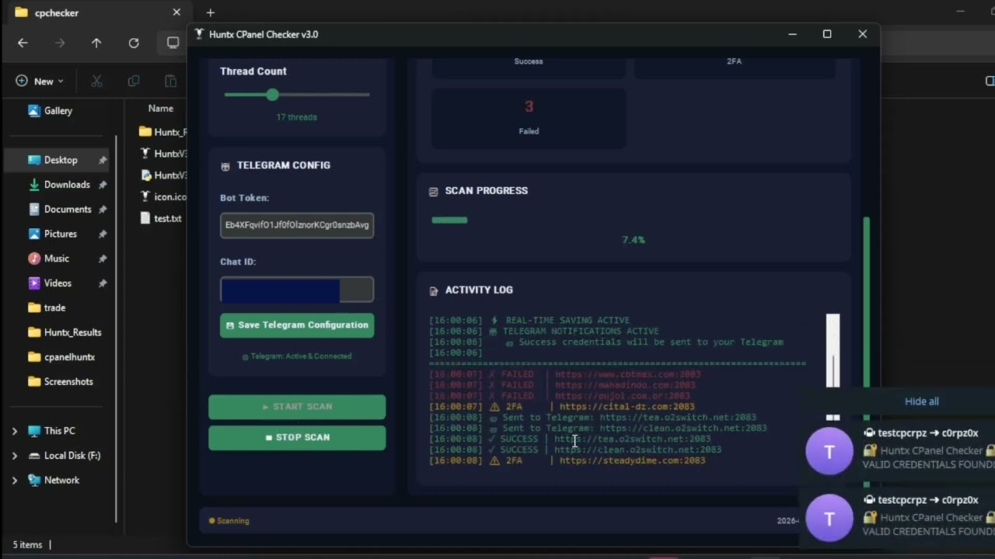Click the Cut scissors icon
The width and height of the screenshot is (995, 559).
point(97,81)
